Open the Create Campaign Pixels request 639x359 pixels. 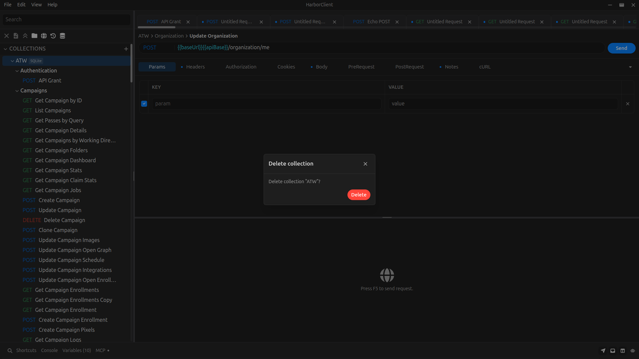click(66, 330)
